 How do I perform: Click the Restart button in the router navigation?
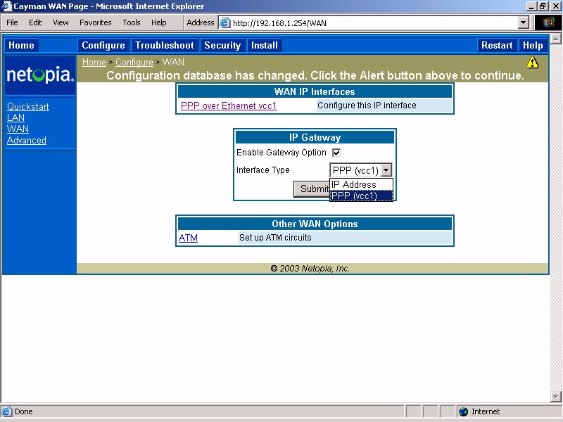pos(497,45)
